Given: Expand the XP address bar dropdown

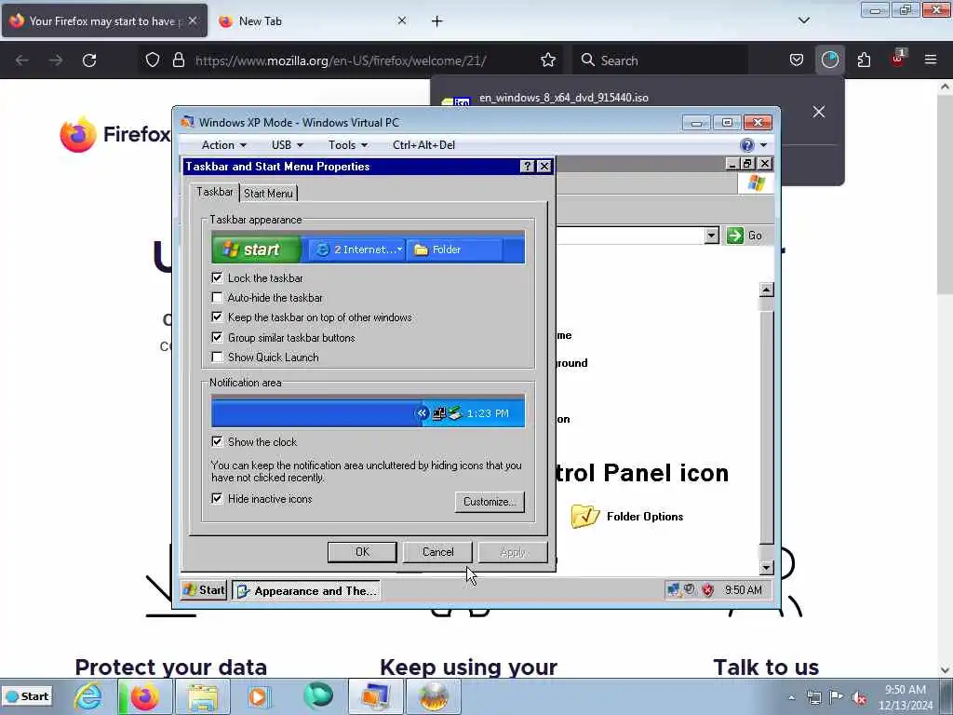Looking at the screenshot, I should (x=712, y=236).
